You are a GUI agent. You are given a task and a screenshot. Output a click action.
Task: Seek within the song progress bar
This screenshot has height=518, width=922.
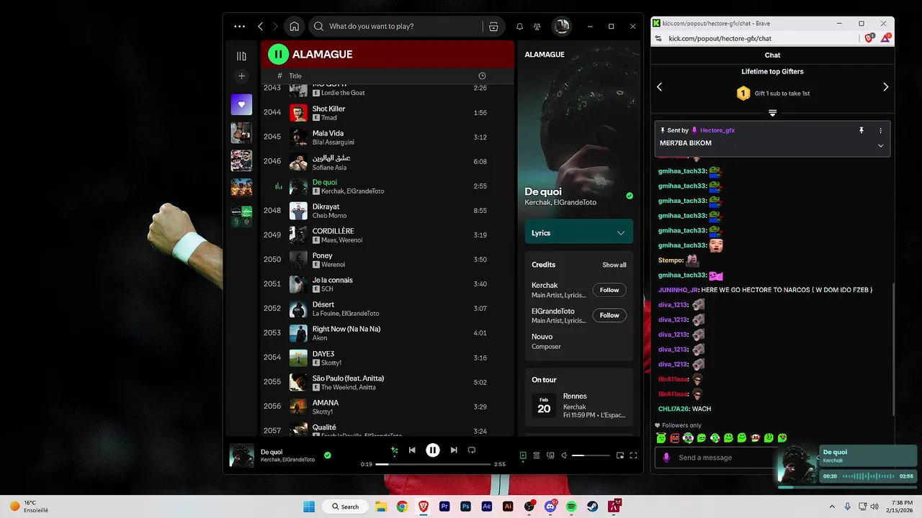[432, 464]
